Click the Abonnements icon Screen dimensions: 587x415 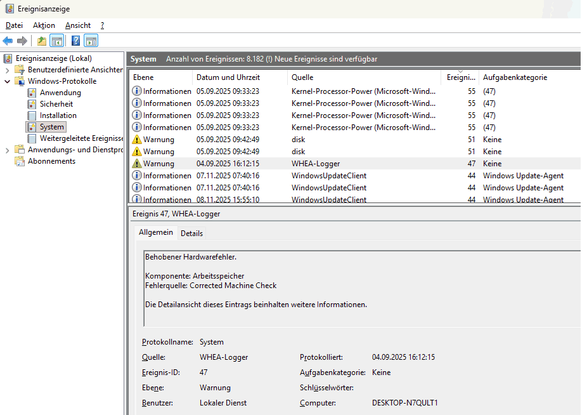(x=20, y=161)
